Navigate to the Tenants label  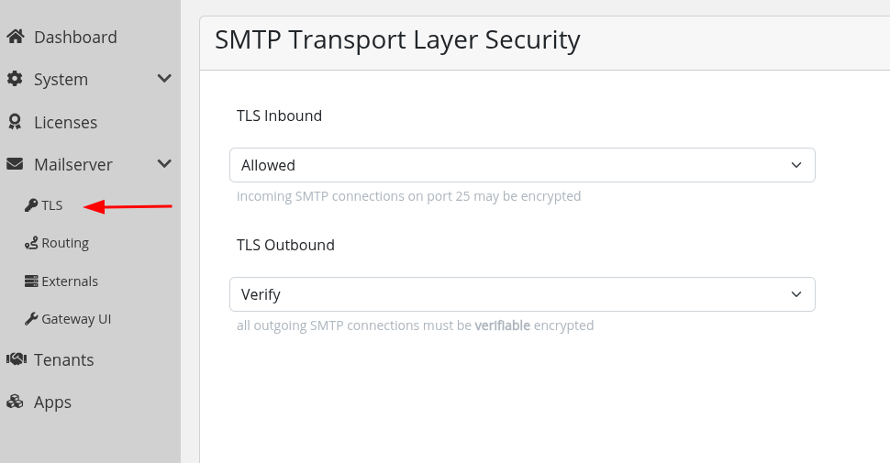point(64,360)
